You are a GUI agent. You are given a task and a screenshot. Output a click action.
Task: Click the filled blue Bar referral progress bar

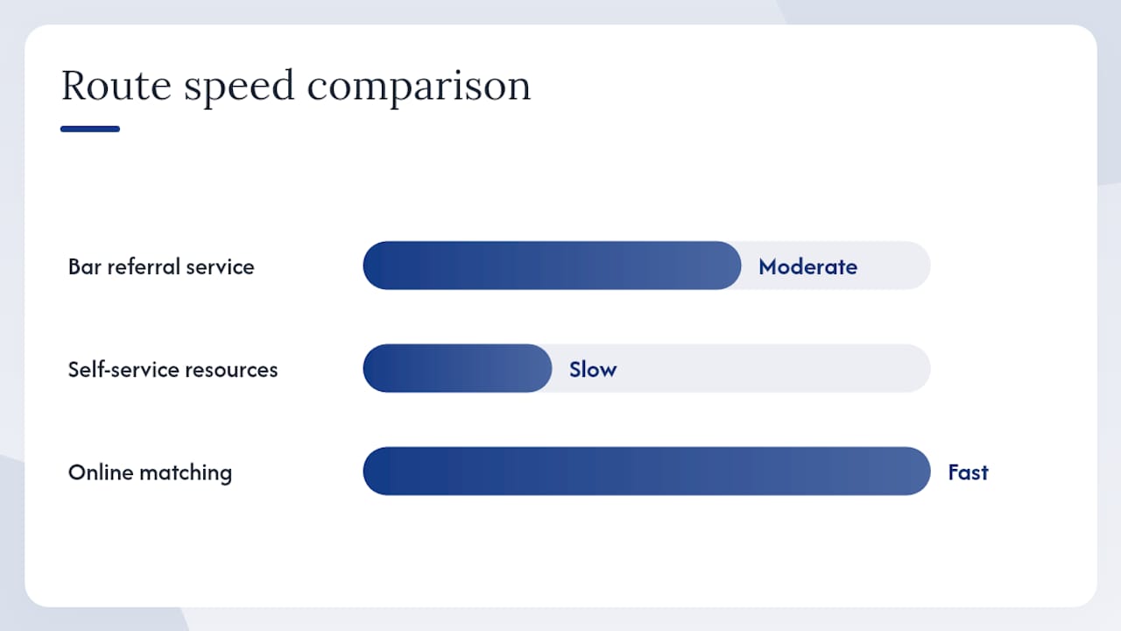pos(552,266)
